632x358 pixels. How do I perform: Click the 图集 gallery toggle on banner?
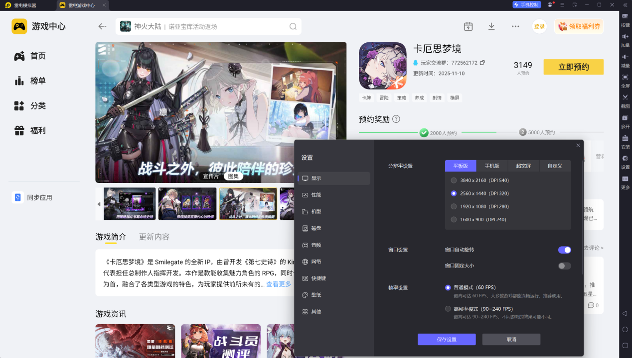point(233,176)
